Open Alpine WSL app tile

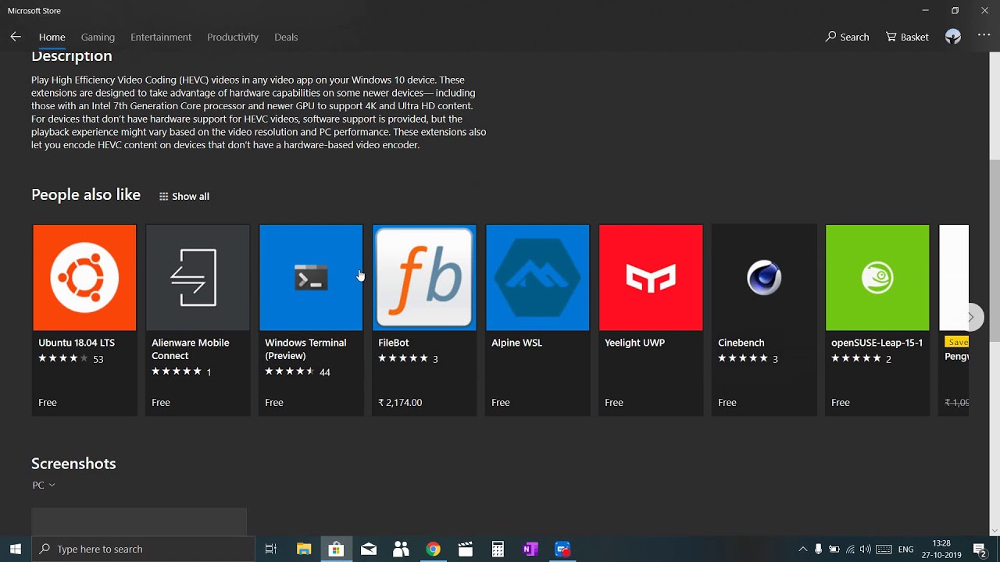pyautogui.click(x=537, y=320)
